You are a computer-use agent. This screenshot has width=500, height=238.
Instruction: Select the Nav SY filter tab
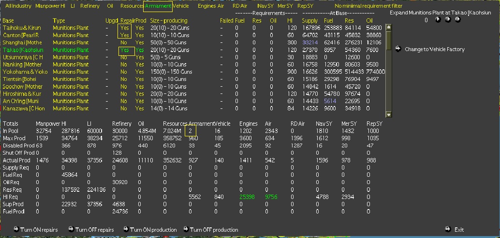click(x=265, y=6)
